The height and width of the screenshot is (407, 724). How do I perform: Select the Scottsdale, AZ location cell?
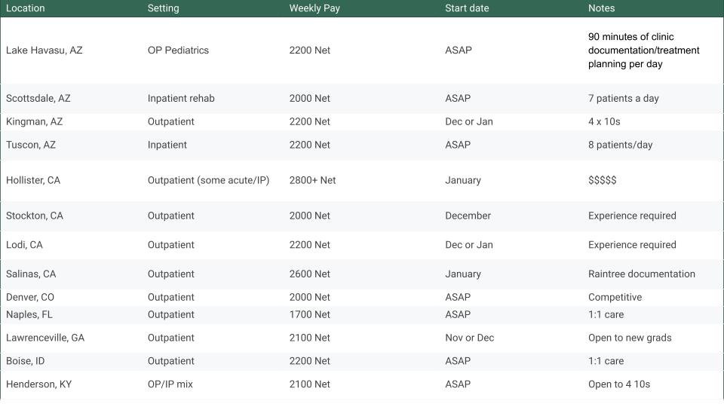point(38,99)
